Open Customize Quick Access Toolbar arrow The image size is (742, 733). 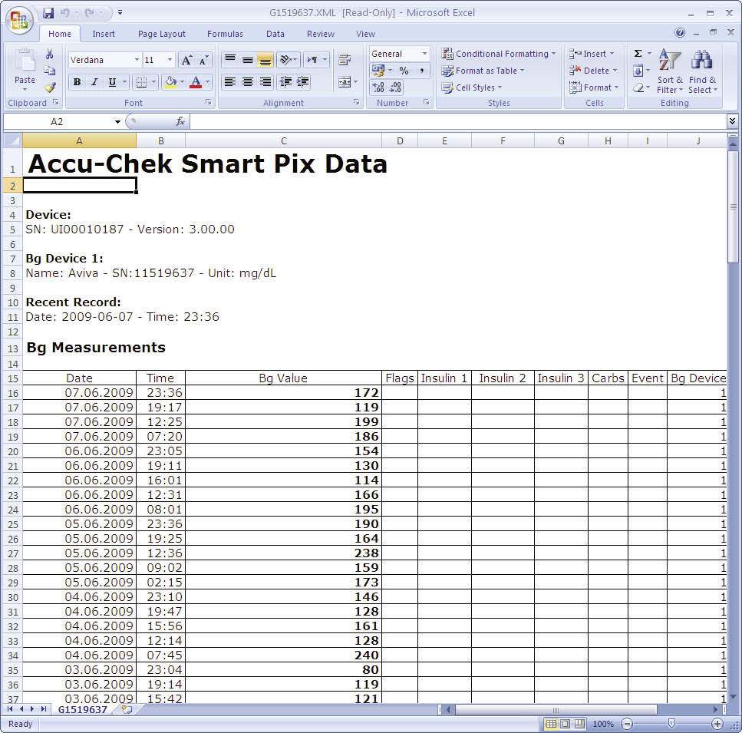[120, 13]
